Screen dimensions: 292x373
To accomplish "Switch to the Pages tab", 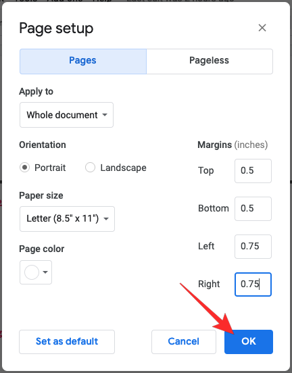I will pos(83,61).
